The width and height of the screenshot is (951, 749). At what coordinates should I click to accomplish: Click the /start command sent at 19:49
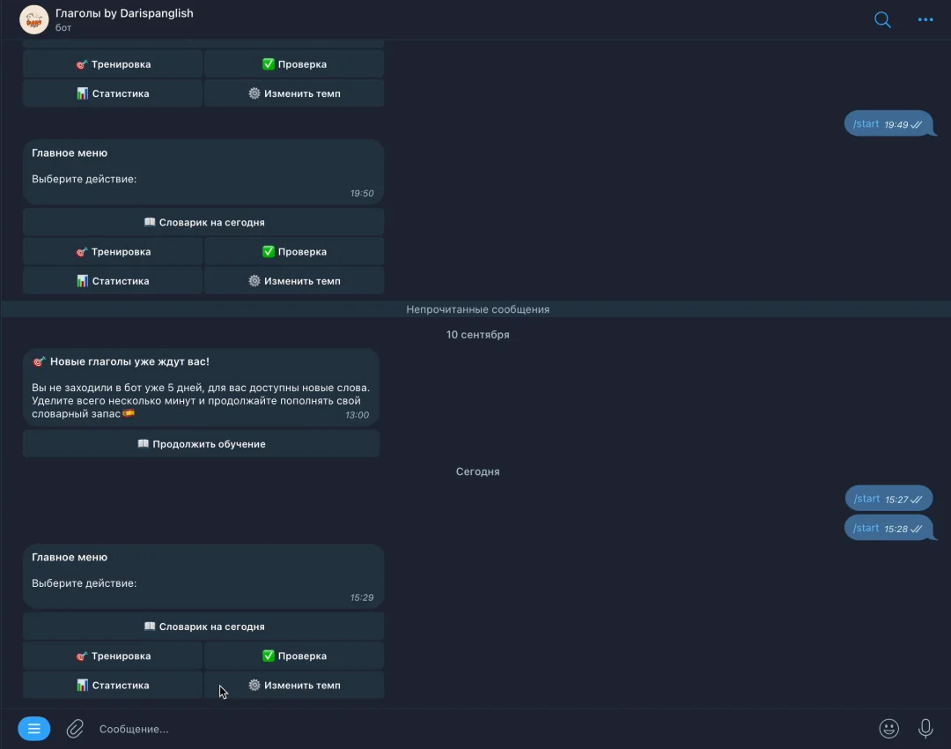click(x=866, y=124)
